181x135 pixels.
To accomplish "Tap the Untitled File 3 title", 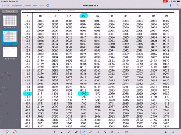I will pyautogui.click(x=90, y=6).
